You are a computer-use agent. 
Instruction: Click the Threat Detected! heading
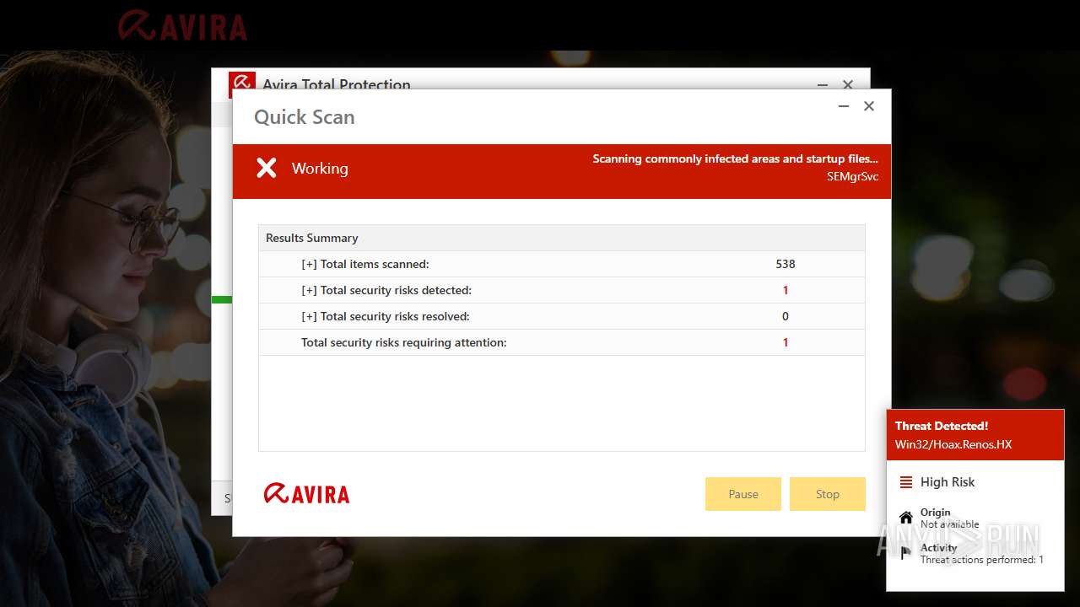[x=942, y=426]
